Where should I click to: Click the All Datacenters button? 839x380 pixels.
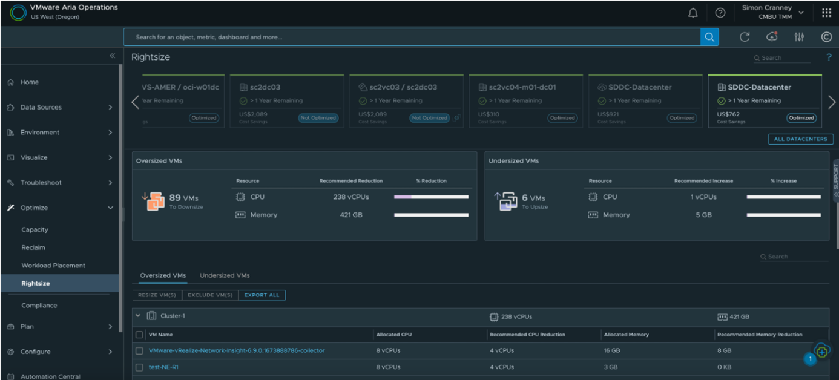point(800,139)
